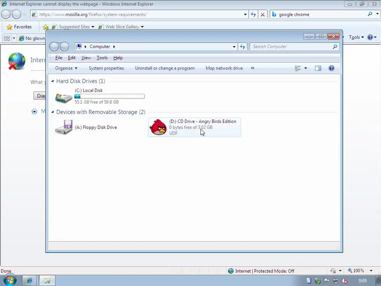Click the Internet Explorer stop loading X icon

pyautogui.click(x=263, y=15)
